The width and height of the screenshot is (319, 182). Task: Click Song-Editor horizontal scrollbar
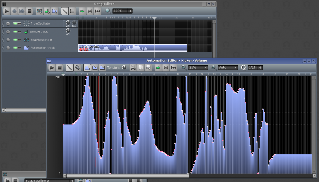pos(25,110)
